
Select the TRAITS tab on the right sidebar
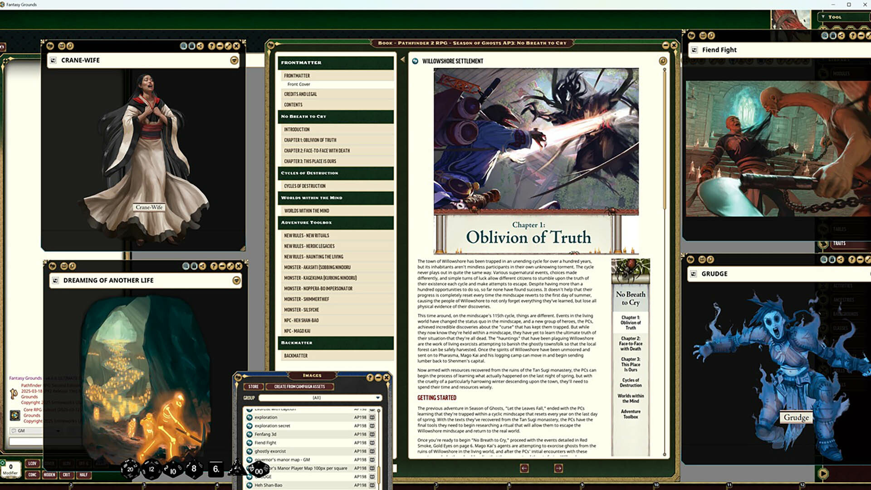click(840, 243)
